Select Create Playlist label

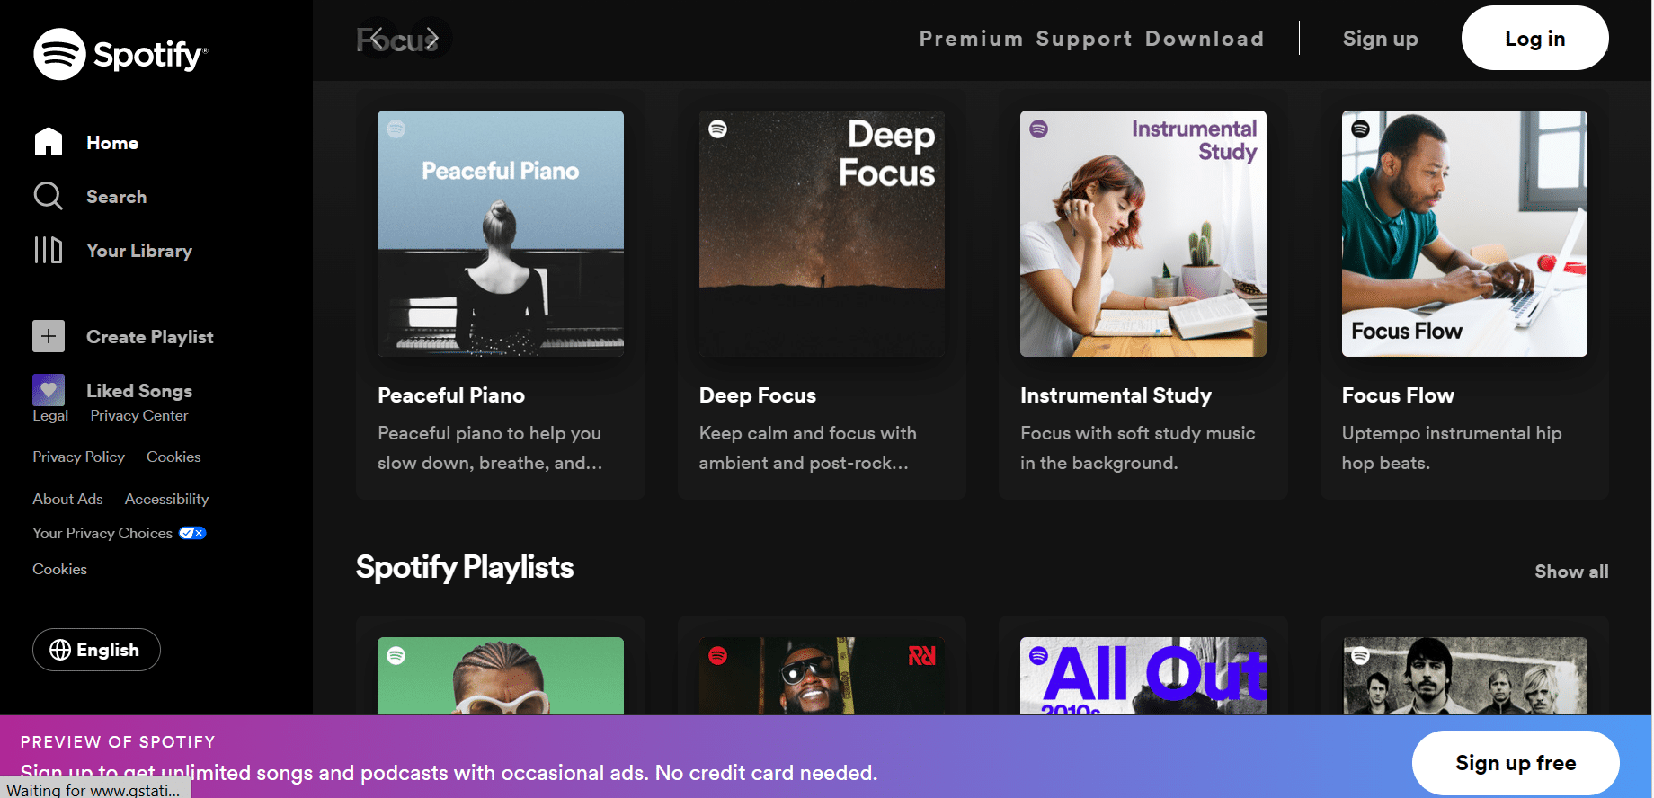pyautogui.click(x=150, y=337)
